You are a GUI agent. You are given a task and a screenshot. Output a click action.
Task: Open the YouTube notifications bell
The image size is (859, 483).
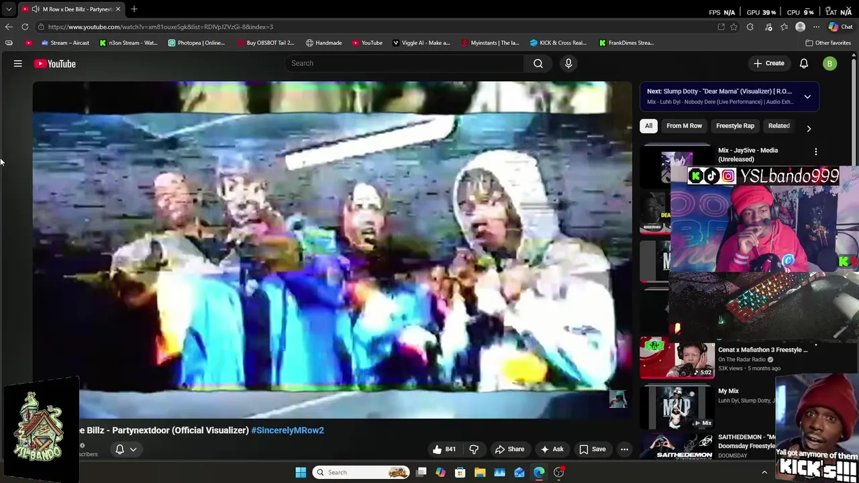pyautogui.click(x=804, y=64)
